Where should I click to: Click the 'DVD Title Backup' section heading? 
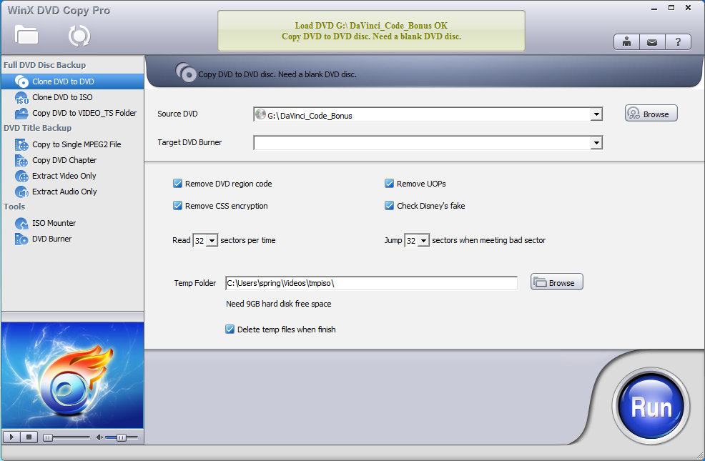[37, 128]
